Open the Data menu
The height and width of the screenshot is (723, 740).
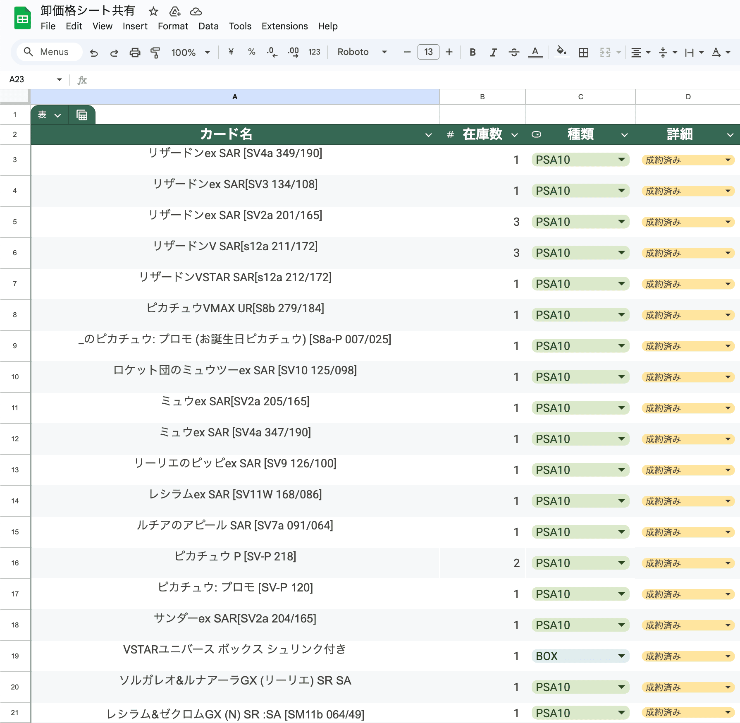(x=208, y=26)
